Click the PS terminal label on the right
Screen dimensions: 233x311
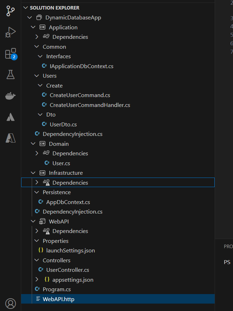coord(227,262)
